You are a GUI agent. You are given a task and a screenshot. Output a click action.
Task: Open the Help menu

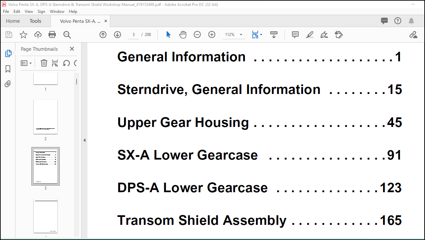point(73,11)
